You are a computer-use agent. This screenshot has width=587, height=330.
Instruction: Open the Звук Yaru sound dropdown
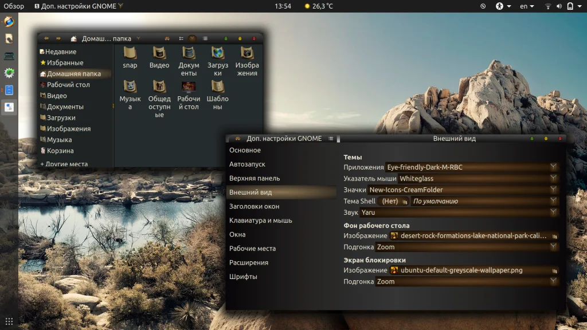pos(459,213)
